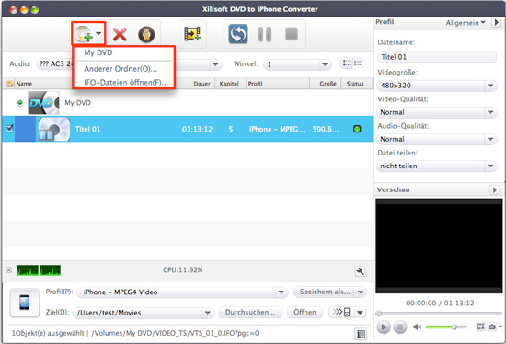The height and width of the screenshot is (344, 506).
Task: Open the Audio track dropdown
Action: pyautogui.click(x=54, y=63)
